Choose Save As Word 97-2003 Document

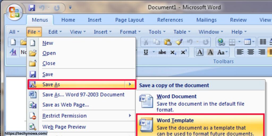(x=81, y=95)
